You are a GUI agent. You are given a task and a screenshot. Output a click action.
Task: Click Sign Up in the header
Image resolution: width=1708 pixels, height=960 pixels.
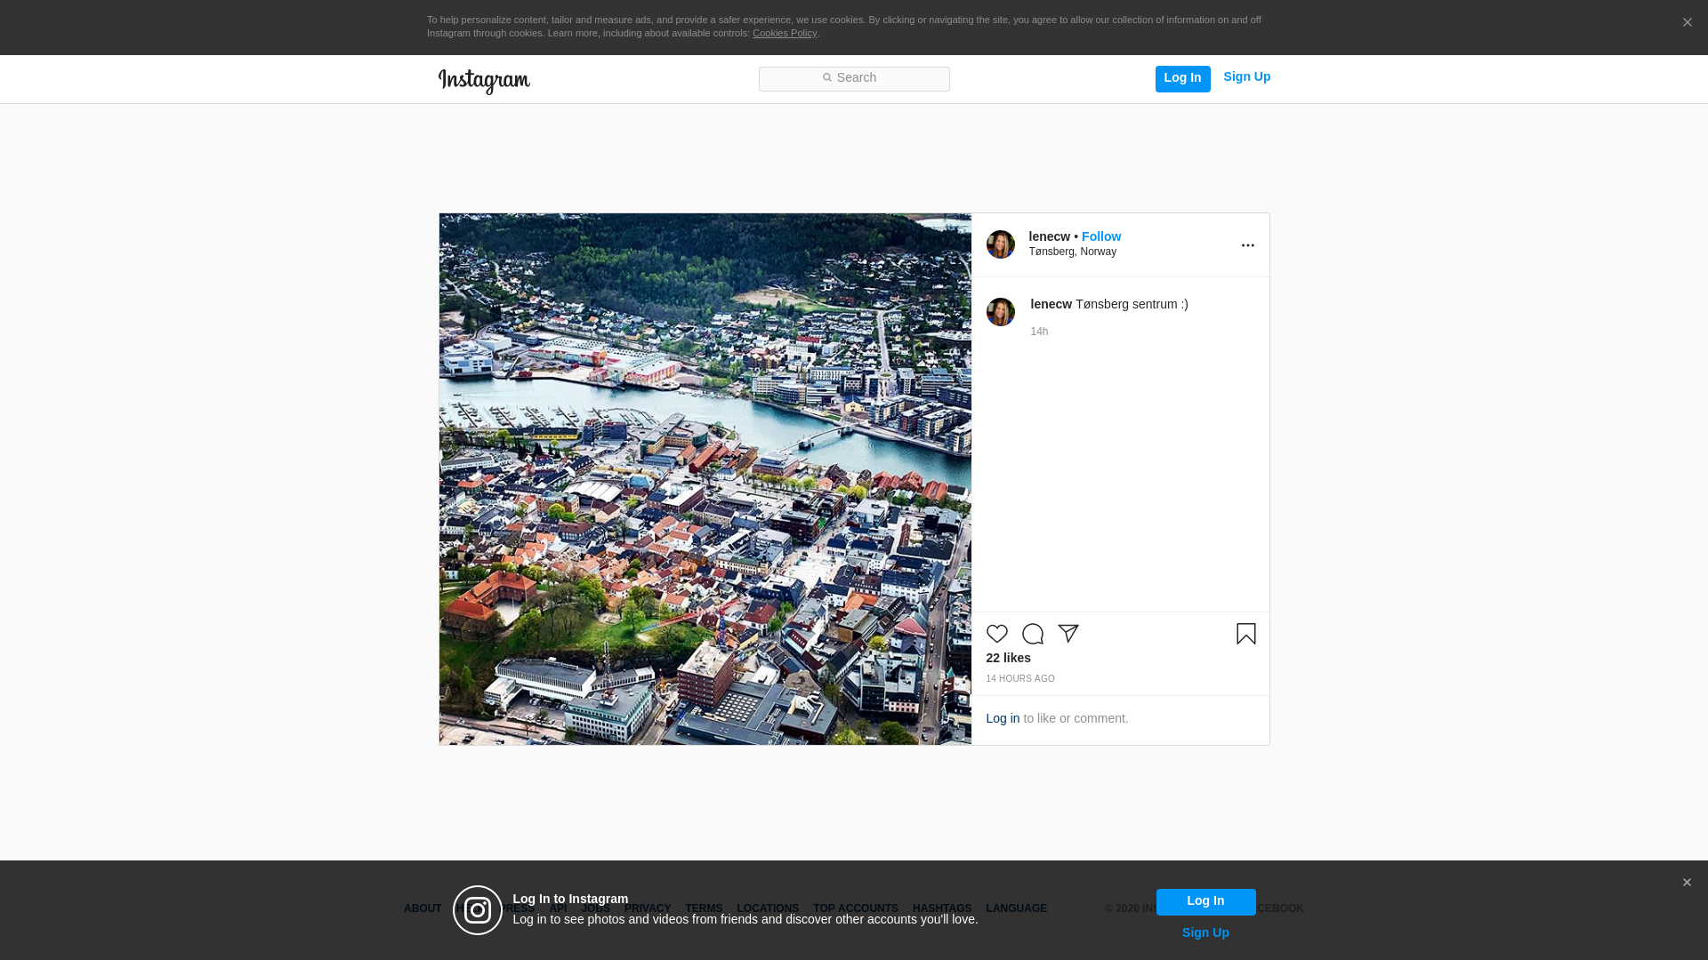click(1246, 77)
